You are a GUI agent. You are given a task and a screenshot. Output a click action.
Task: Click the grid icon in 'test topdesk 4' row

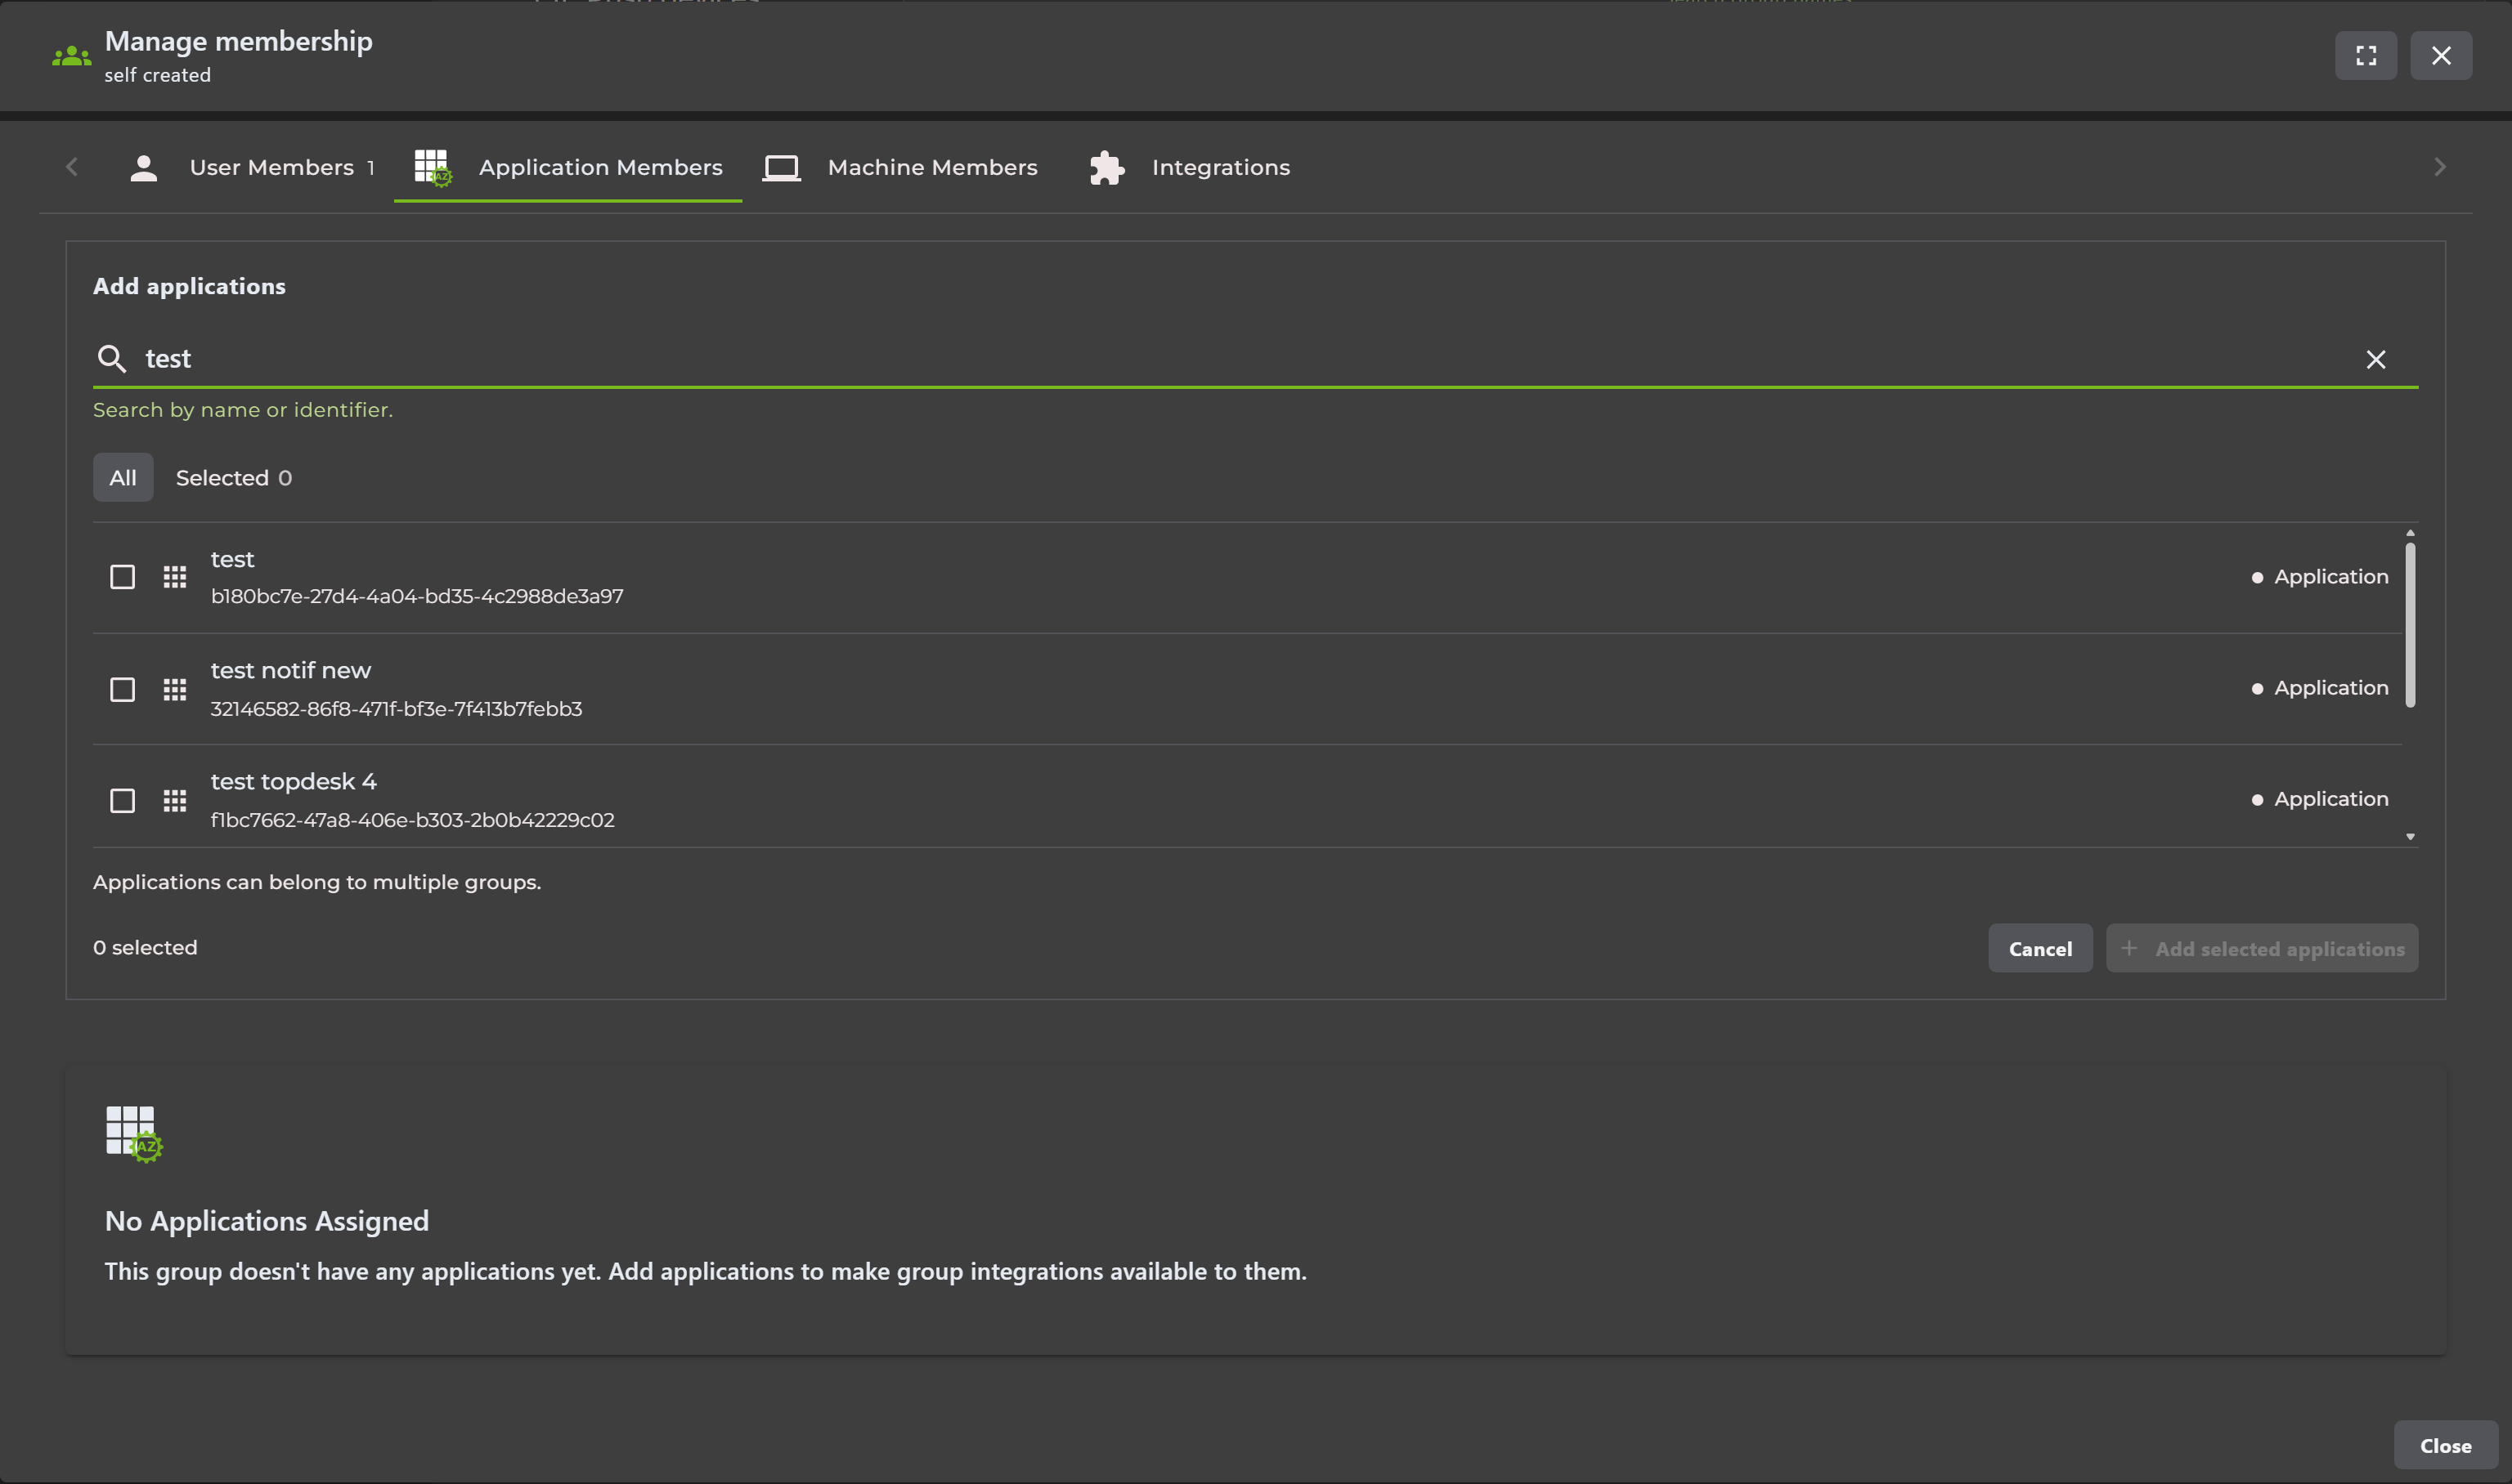175,801
